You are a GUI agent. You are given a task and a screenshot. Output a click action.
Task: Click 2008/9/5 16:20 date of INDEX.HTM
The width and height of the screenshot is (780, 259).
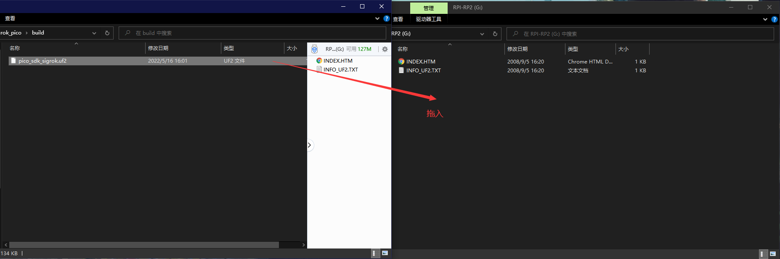coord(525,62)
